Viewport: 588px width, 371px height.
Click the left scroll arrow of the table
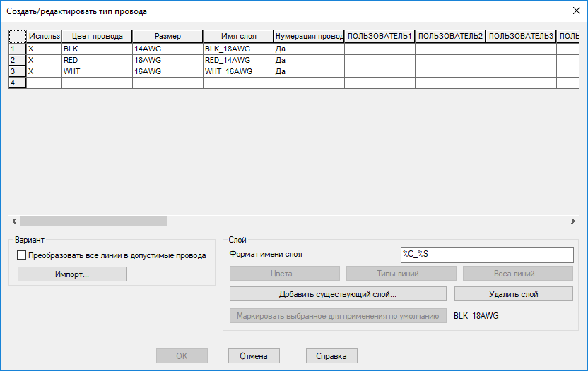pyautogui.click(x=14, y=221)
